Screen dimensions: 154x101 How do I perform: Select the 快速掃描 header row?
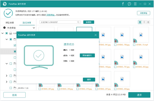pyautogui.click(x=18, y=28)
